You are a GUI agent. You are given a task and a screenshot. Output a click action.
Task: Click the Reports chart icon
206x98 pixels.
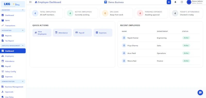point(3,35)
